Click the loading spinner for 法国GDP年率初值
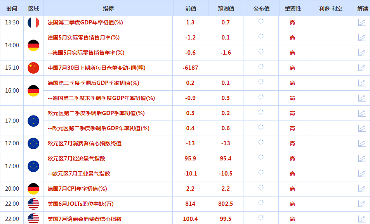The height and width of the screenshot is (224, 370). coord(261,21)
